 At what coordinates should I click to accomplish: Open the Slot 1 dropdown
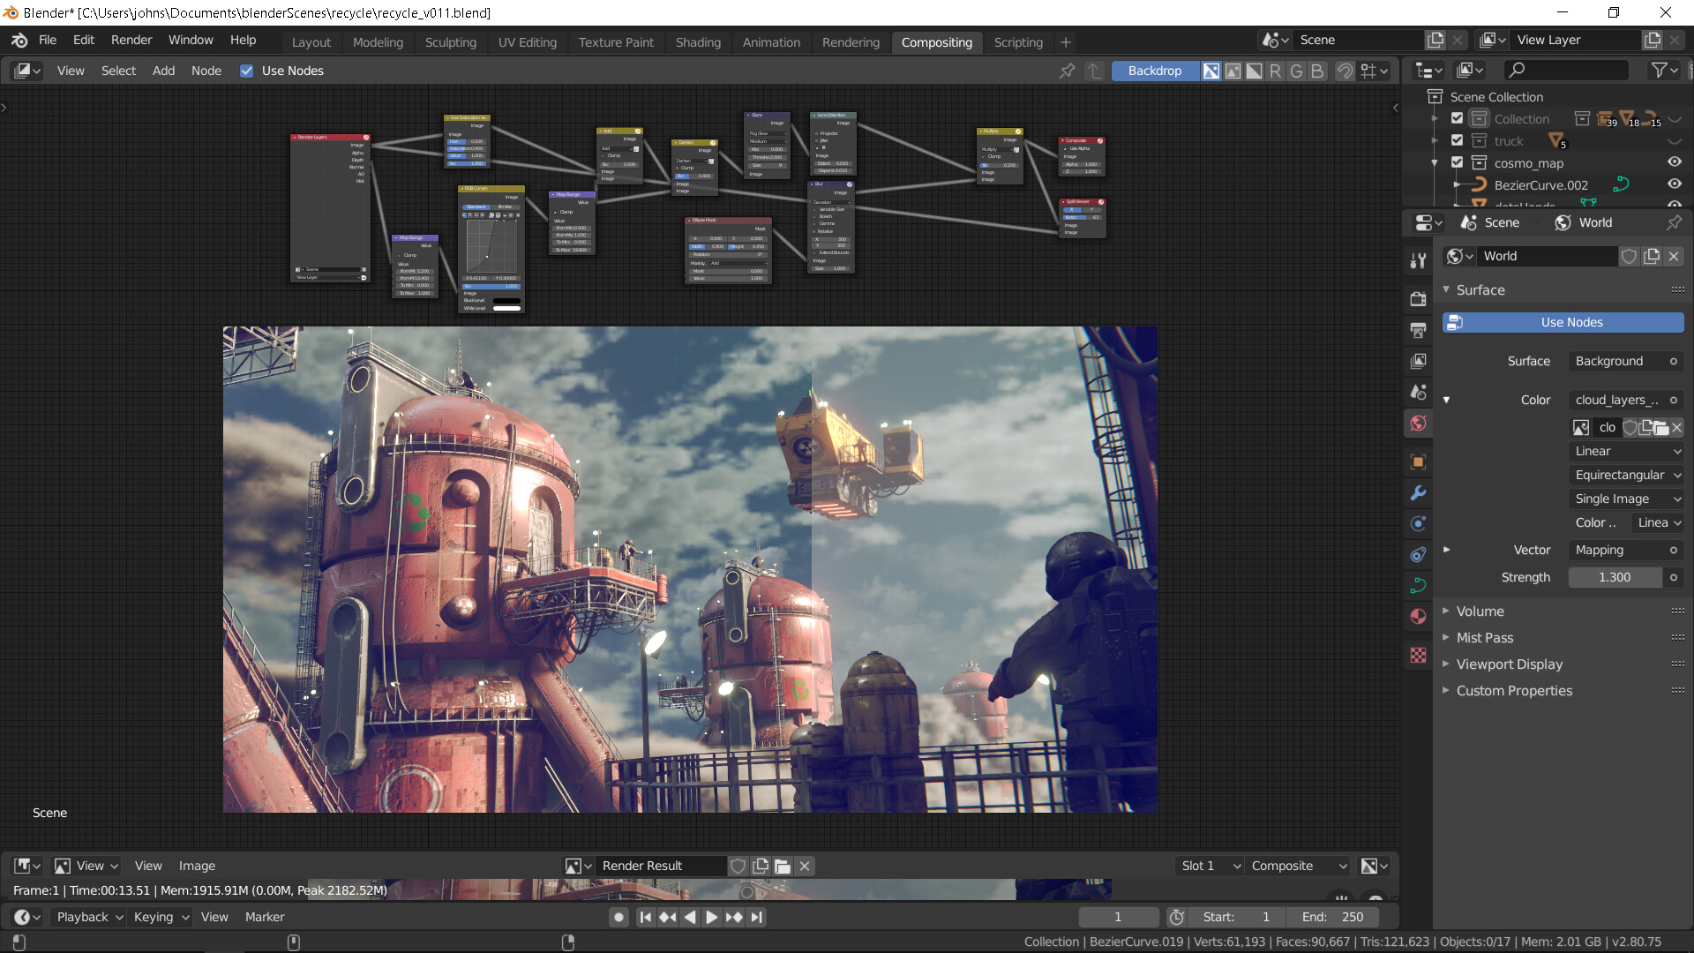click(x=1210, y=866)
